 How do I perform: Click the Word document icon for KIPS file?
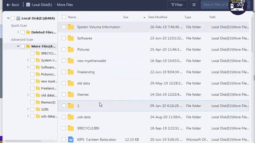71,139
